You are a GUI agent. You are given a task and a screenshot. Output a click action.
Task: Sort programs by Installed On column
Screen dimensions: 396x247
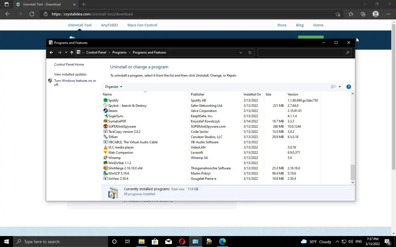[253, 94]
